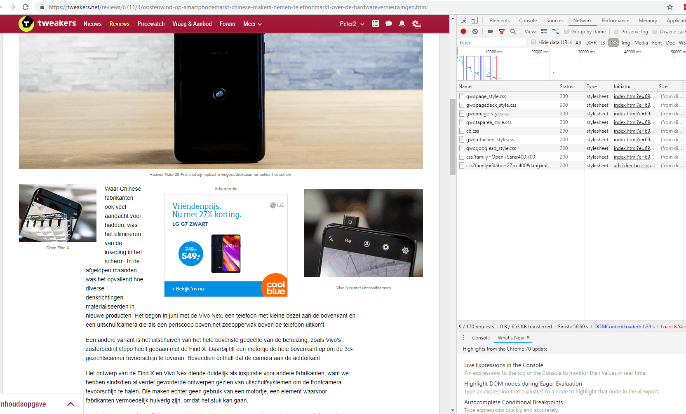This screenshot has width=686, height=414.
Task: Clear the network log
Action: point(475,31)
